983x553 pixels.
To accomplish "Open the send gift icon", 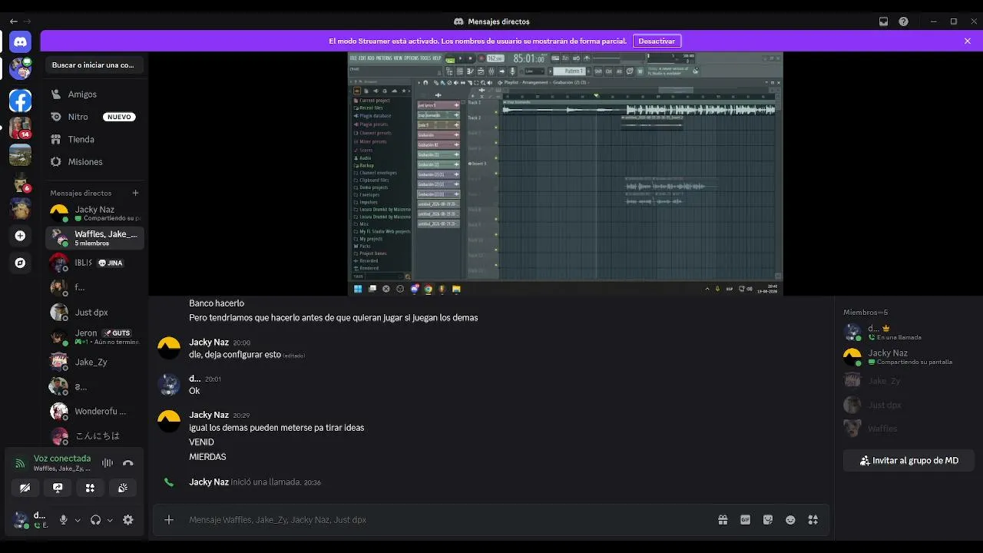I will (x=723, y=520).
